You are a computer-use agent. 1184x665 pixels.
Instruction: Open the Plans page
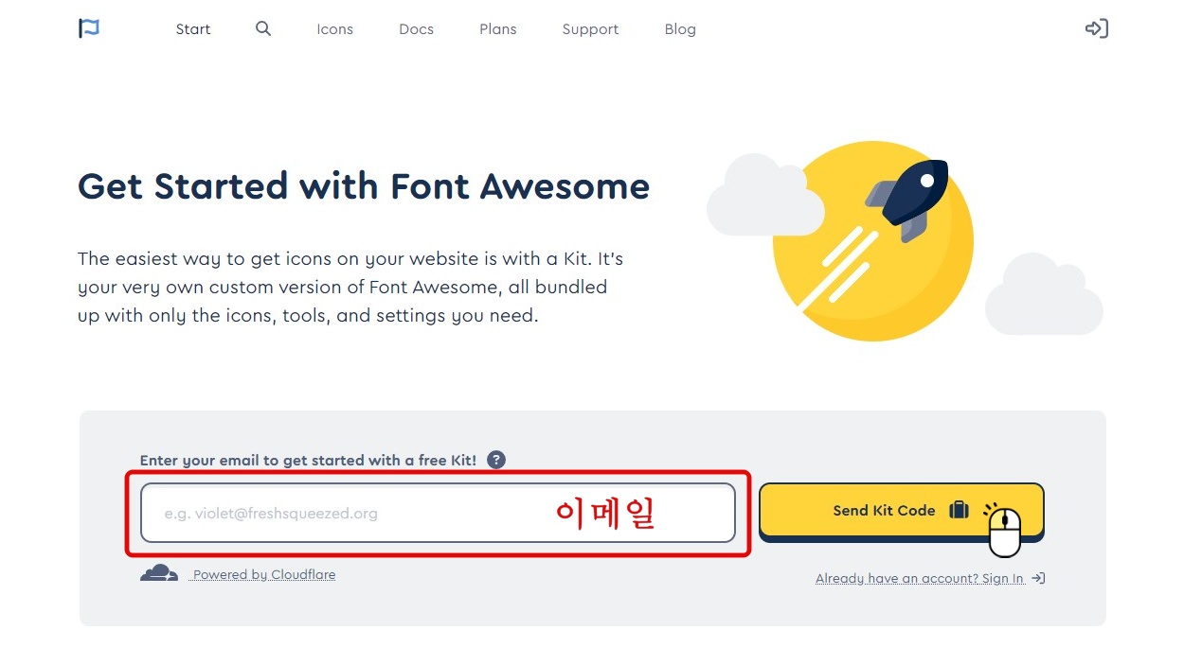point(498,29)
